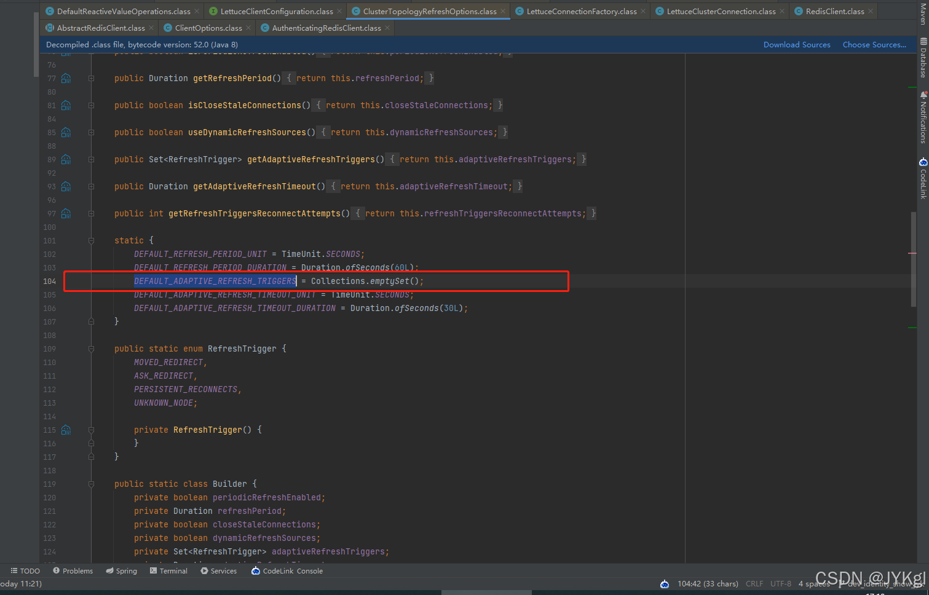
Task: Click the CRLF line separator indicator
Action: point(754,584)
